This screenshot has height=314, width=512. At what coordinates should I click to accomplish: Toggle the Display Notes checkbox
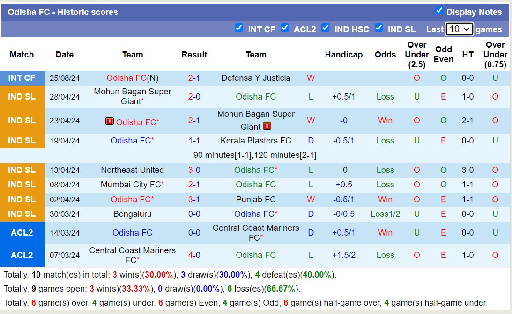tap(439, 10)
